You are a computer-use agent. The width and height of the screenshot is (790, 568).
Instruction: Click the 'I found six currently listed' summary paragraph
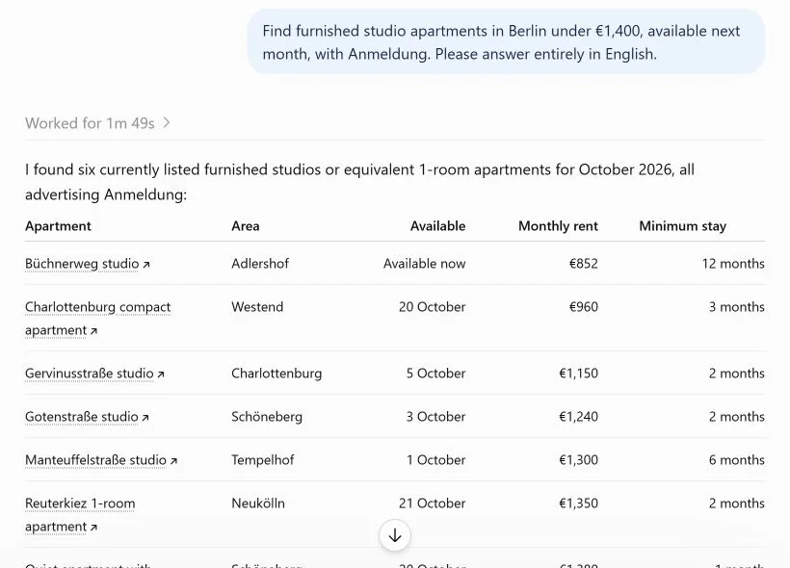pos(359,182)
